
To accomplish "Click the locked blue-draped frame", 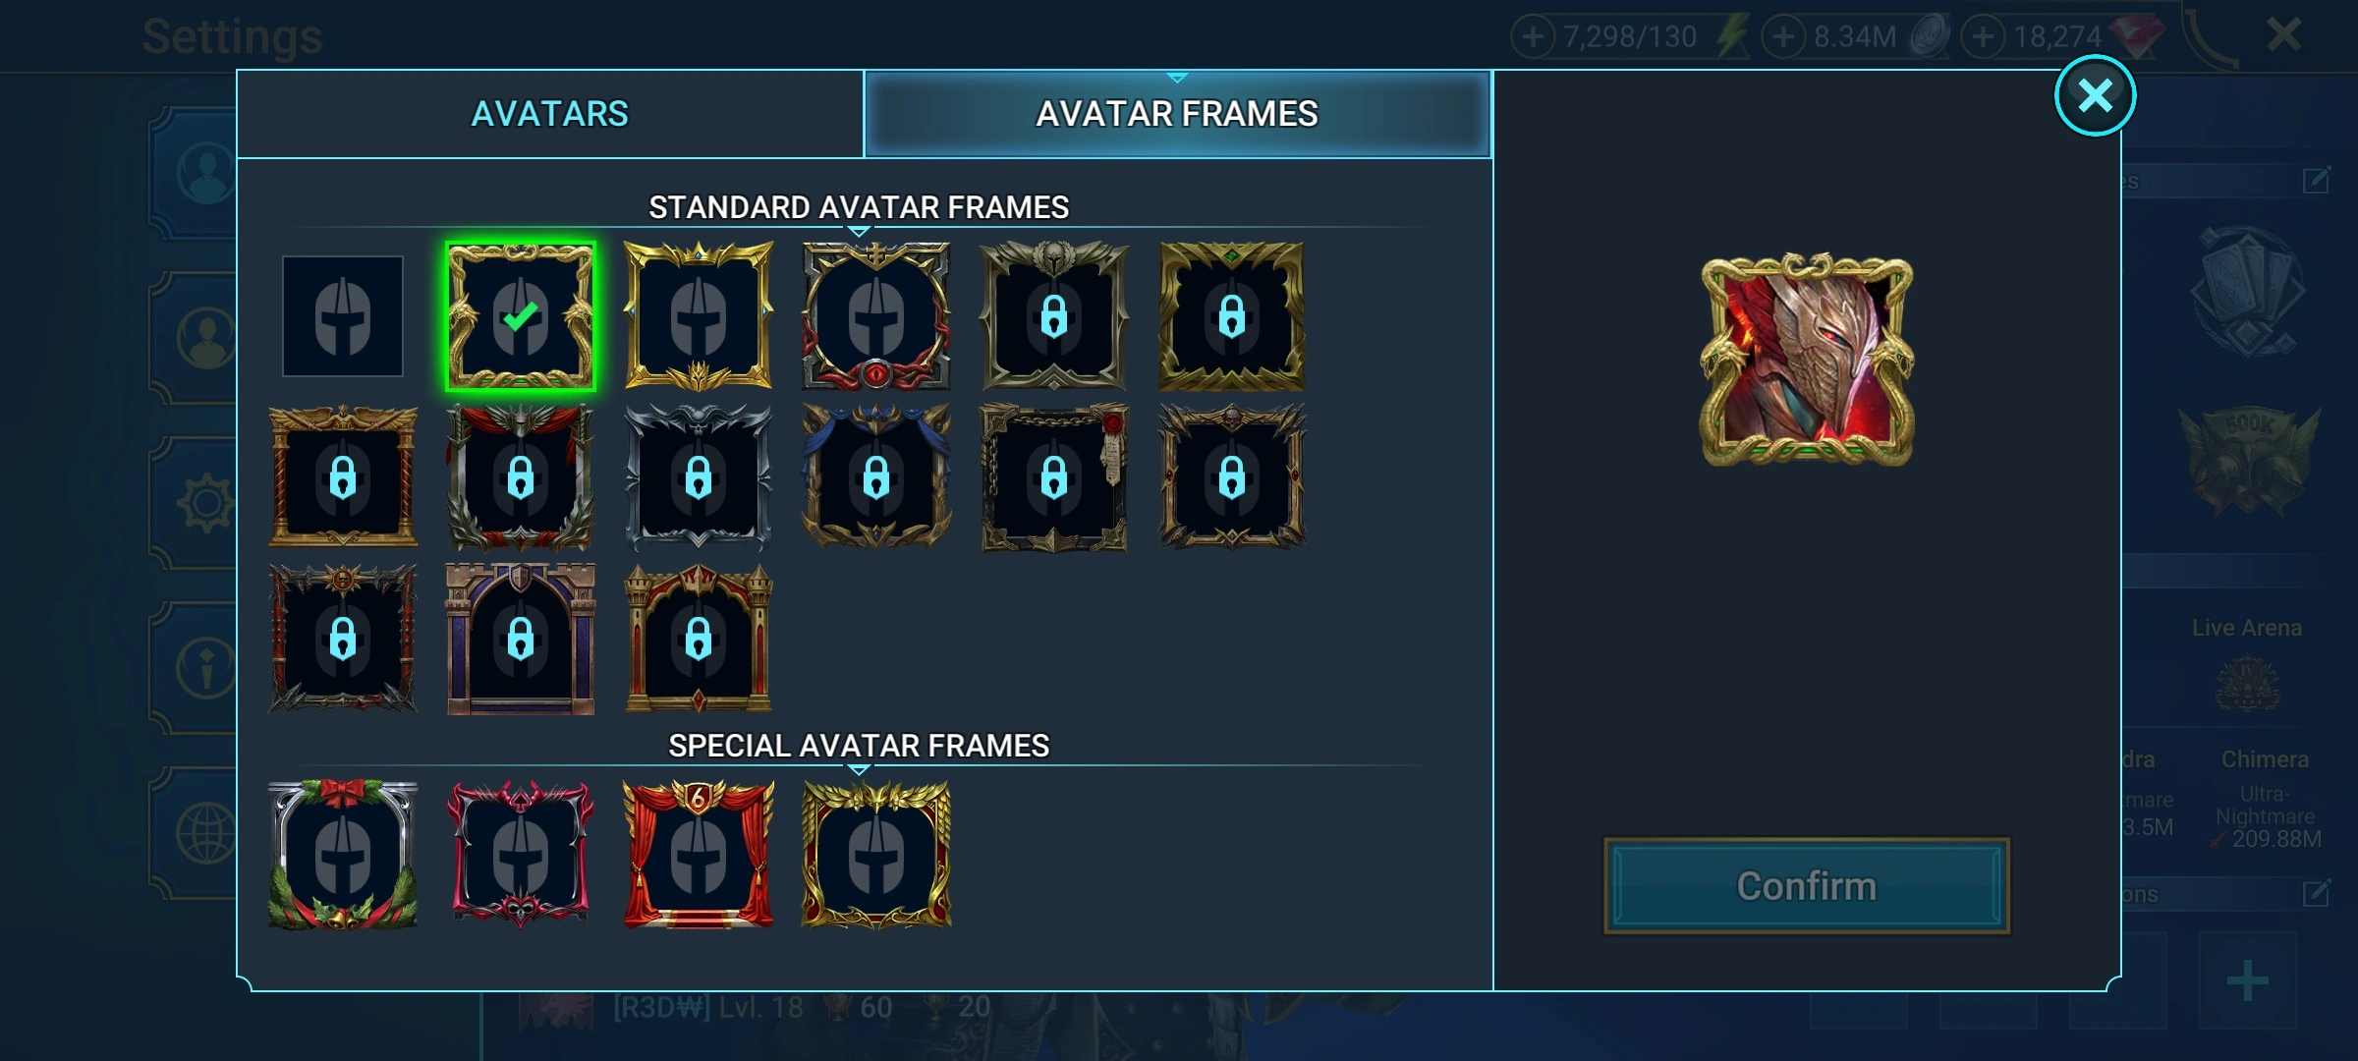I will coord(876,477).
